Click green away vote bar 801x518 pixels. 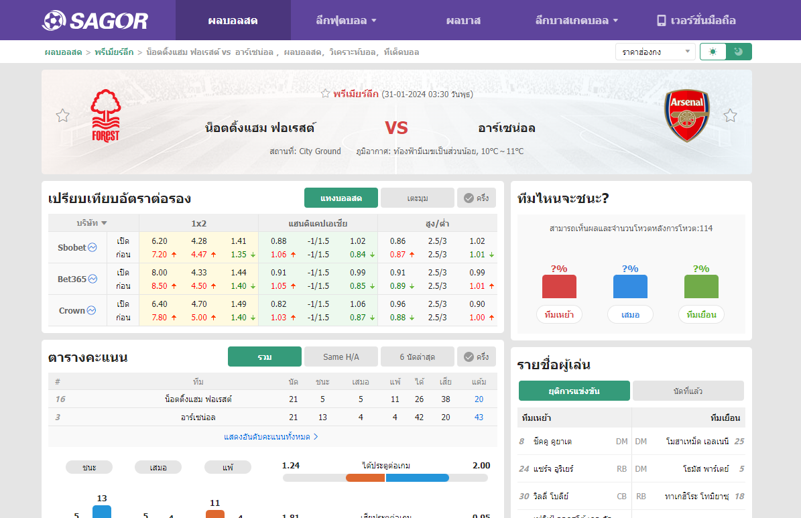[x=701, y=287]
